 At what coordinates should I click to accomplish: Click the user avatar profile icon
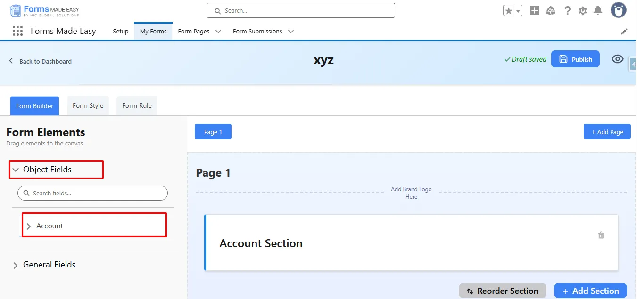click(618, 10)
